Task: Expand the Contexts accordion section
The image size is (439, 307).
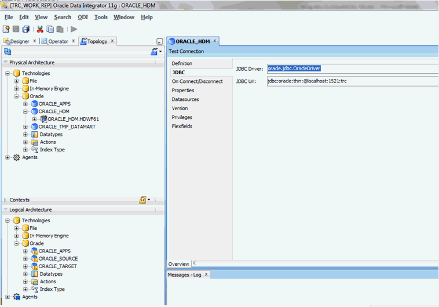Action: pyautogui.click(x=5, y=200)
